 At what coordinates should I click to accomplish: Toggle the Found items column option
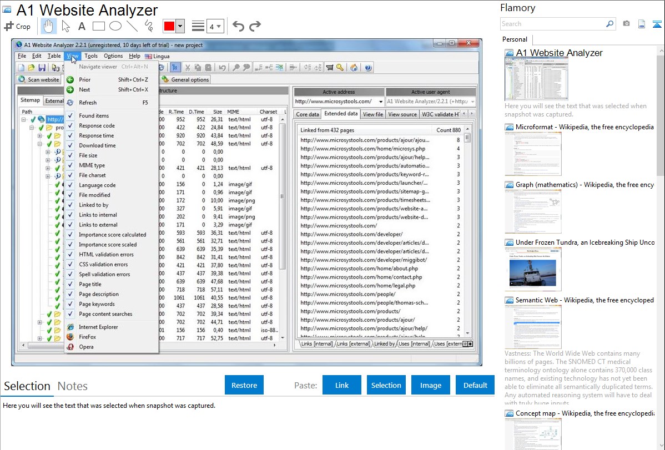coord(112,116)
